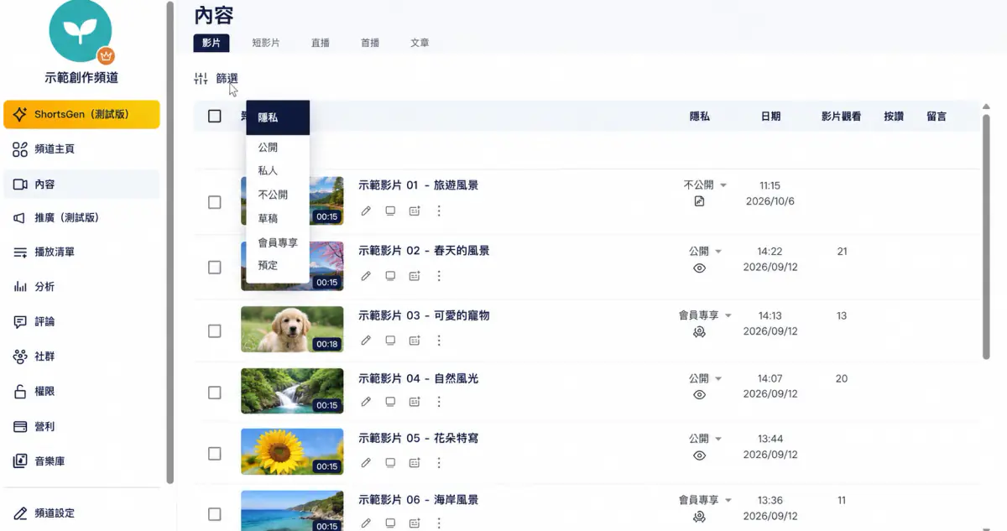Toggle the select-all checkbox in table header

215,117
